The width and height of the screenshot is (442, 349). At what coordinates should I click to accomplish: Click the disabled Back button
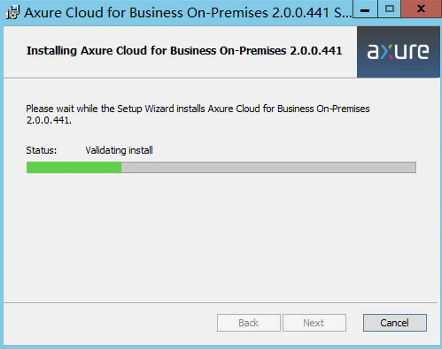[248, 323]
